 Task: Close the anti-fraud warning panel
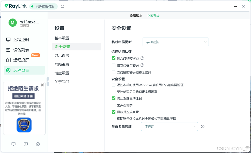point(42,85)
